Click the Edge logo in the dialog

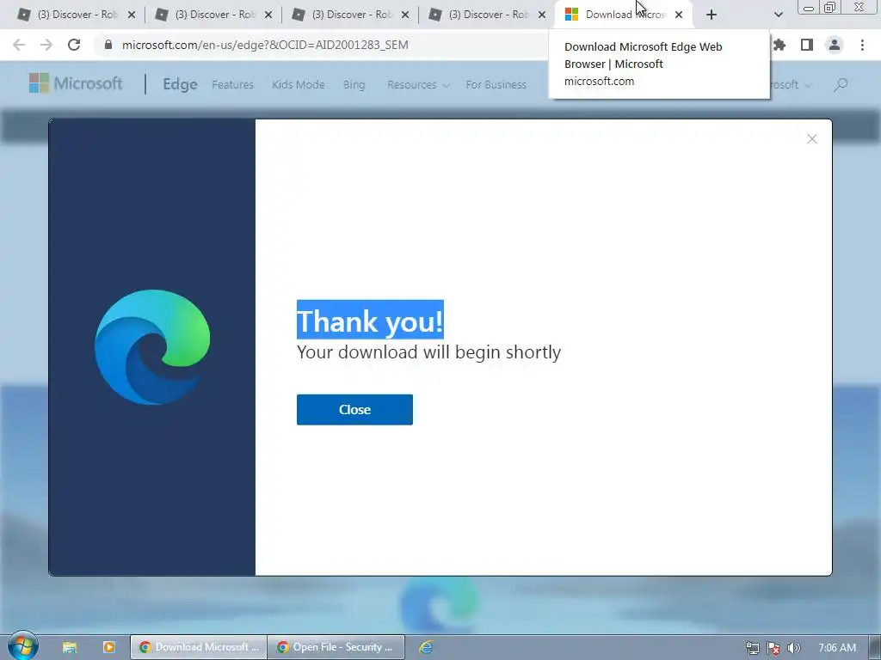tap(152, 347)
